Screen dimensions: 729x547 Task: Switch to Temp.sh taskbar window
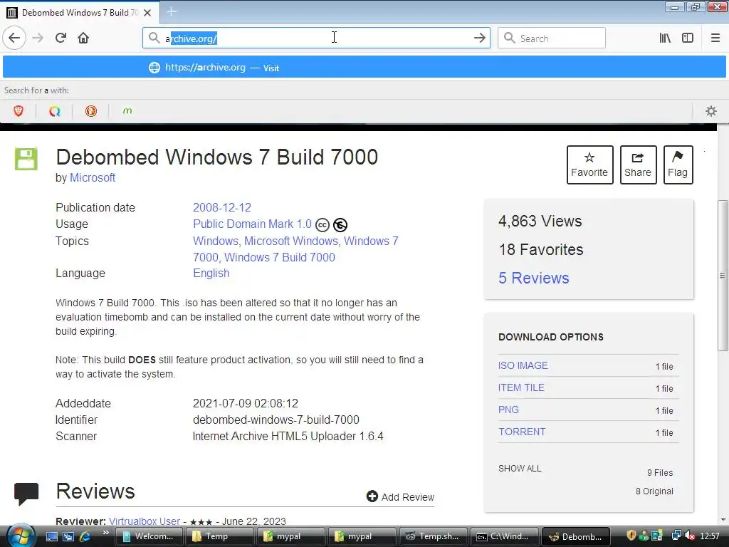coord(434,536)
